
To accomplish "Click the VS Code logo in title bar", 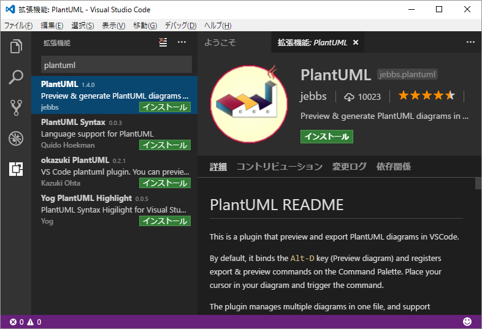I will point(10,10).
